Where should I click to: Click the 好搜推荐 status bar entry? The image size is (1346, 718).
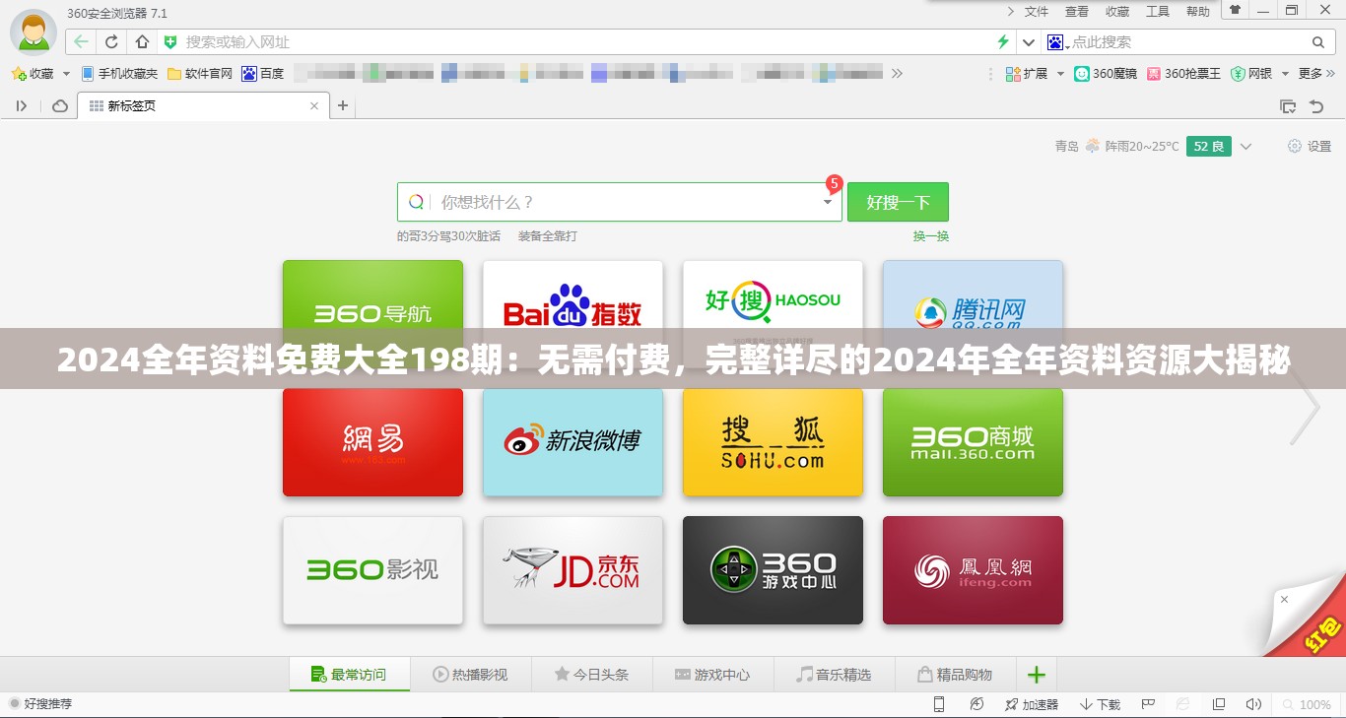tap(40, 704)
